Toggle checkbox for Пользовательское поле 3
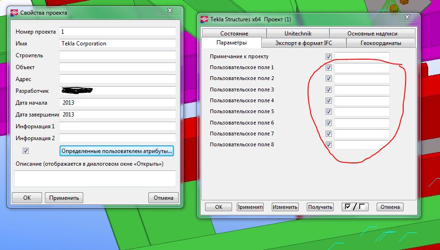This screenshot has height=250, width=440. pos(328,89)
